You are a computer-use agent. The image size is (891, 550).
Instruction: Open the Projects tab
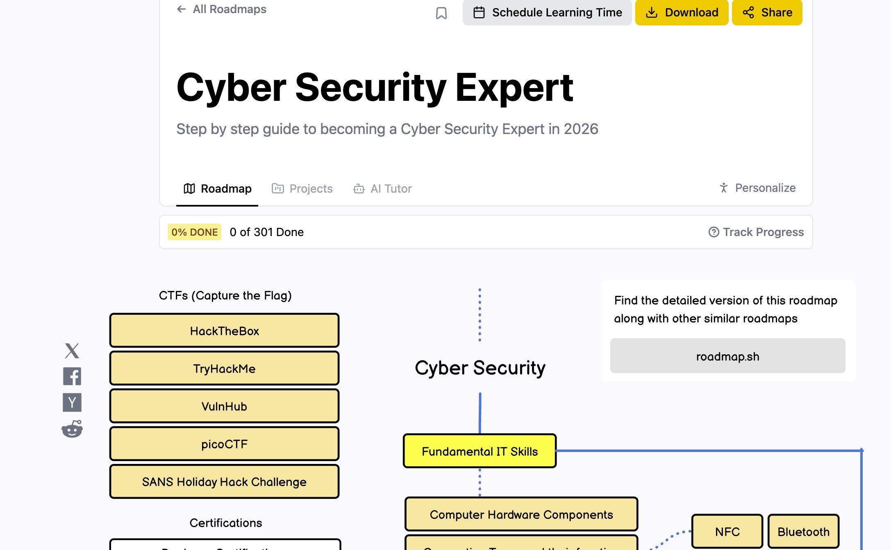tap(302, 189)
